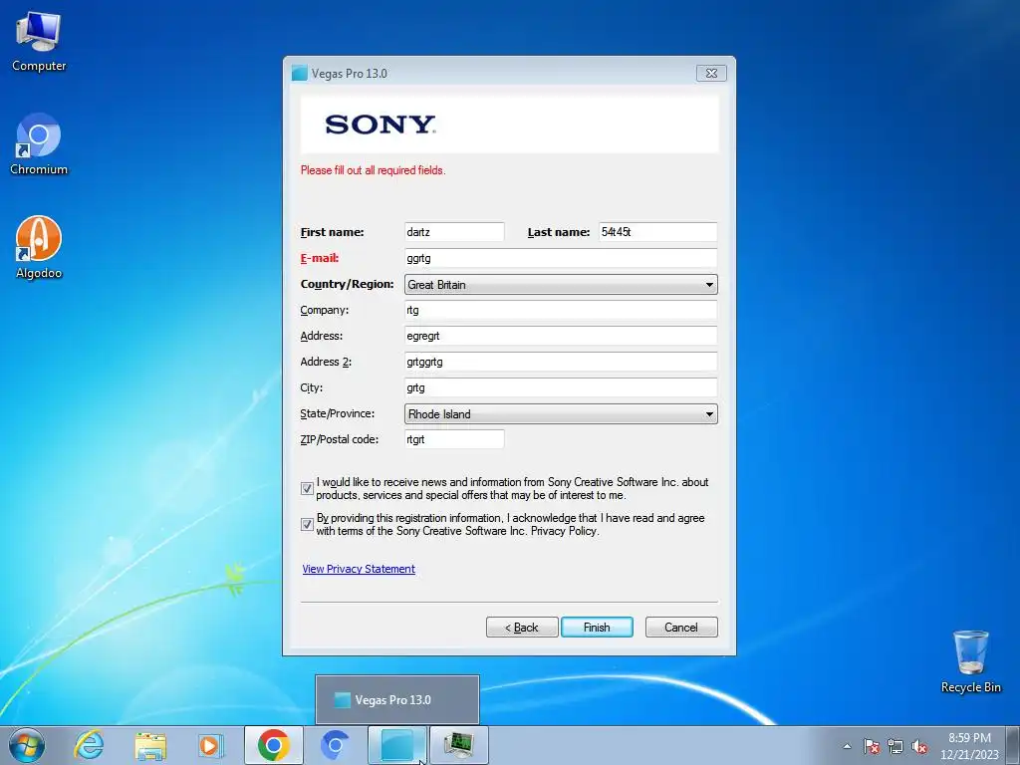Switch to Google Chrome in taskbar

[x=273, y=745]
